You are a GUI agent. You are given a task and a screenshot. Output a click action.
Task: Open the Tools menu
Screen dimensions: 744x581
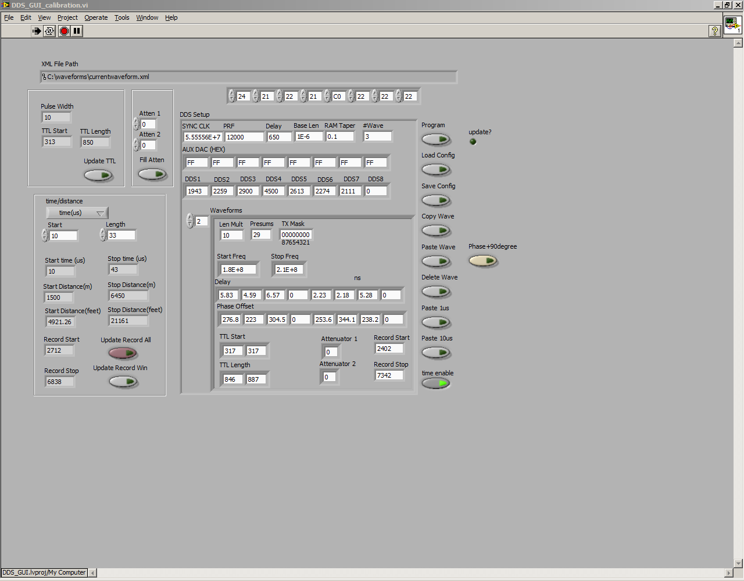pyautogui.click(x=121, y=17)
